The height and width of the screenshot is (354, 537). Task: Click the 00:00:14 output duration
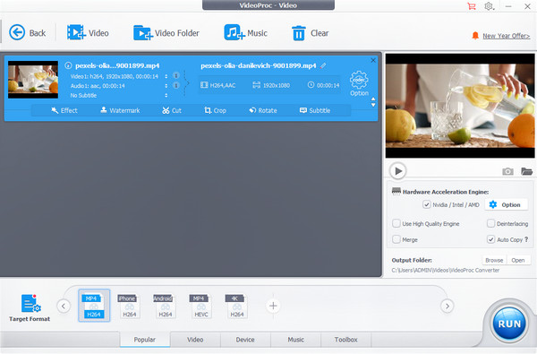[x=324, y=85]
